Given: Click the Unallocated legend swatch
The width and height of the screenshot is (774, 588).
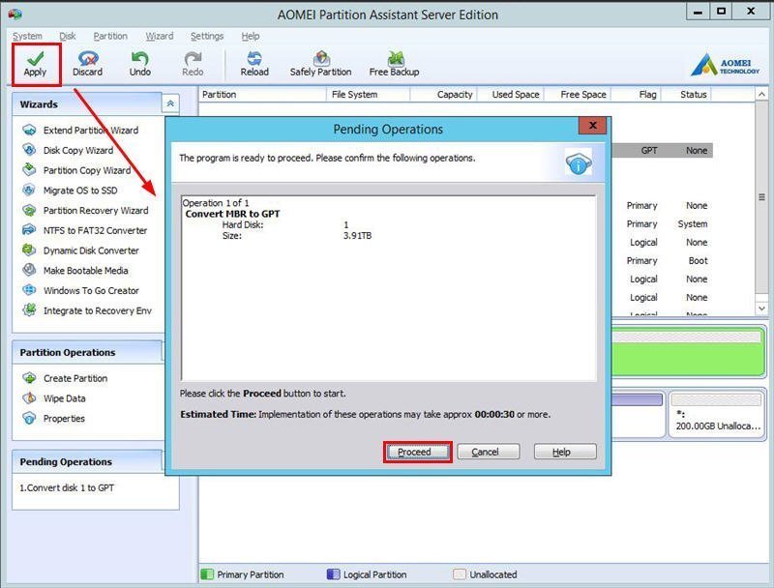Looking at the screenshot, I should point(459,574).
